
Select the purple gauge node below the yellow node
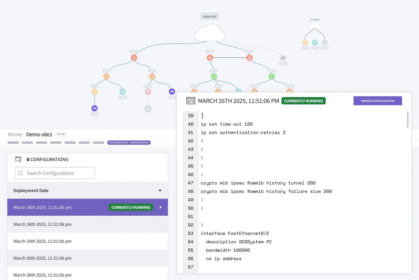click(95, 108)
